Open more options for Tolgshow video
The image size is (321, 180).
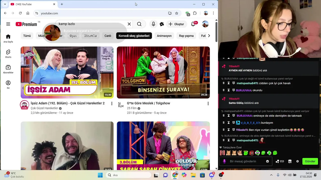tap(208, 103)
